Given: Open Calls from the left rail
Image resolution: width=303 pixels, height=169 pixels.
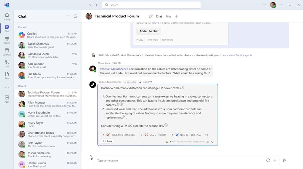Looking at the screenshot, I should pyautogui.click(x=7, y=63).
